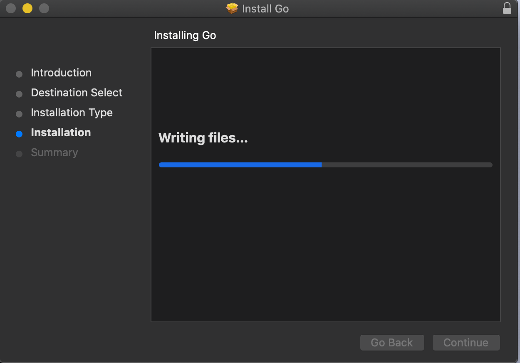Select the Introduction step in sidebar
Image resolution: width=520 pixels, height=363 pixels.
point(61,73)
